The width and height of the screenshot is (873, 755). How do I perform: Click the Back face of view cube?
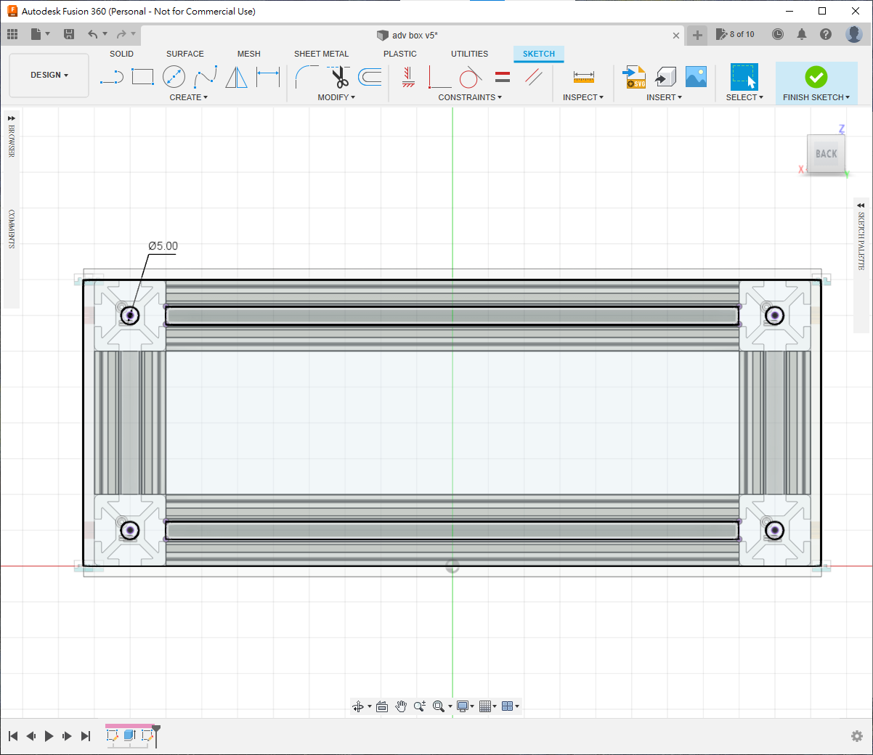pyautogui.click(x=826, y=154)
